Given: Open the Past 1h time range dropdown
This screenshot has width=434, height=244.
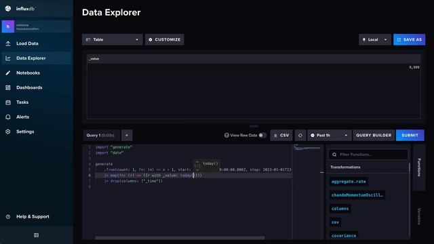Looking at the screenshot, I should (x=330, y=136).
